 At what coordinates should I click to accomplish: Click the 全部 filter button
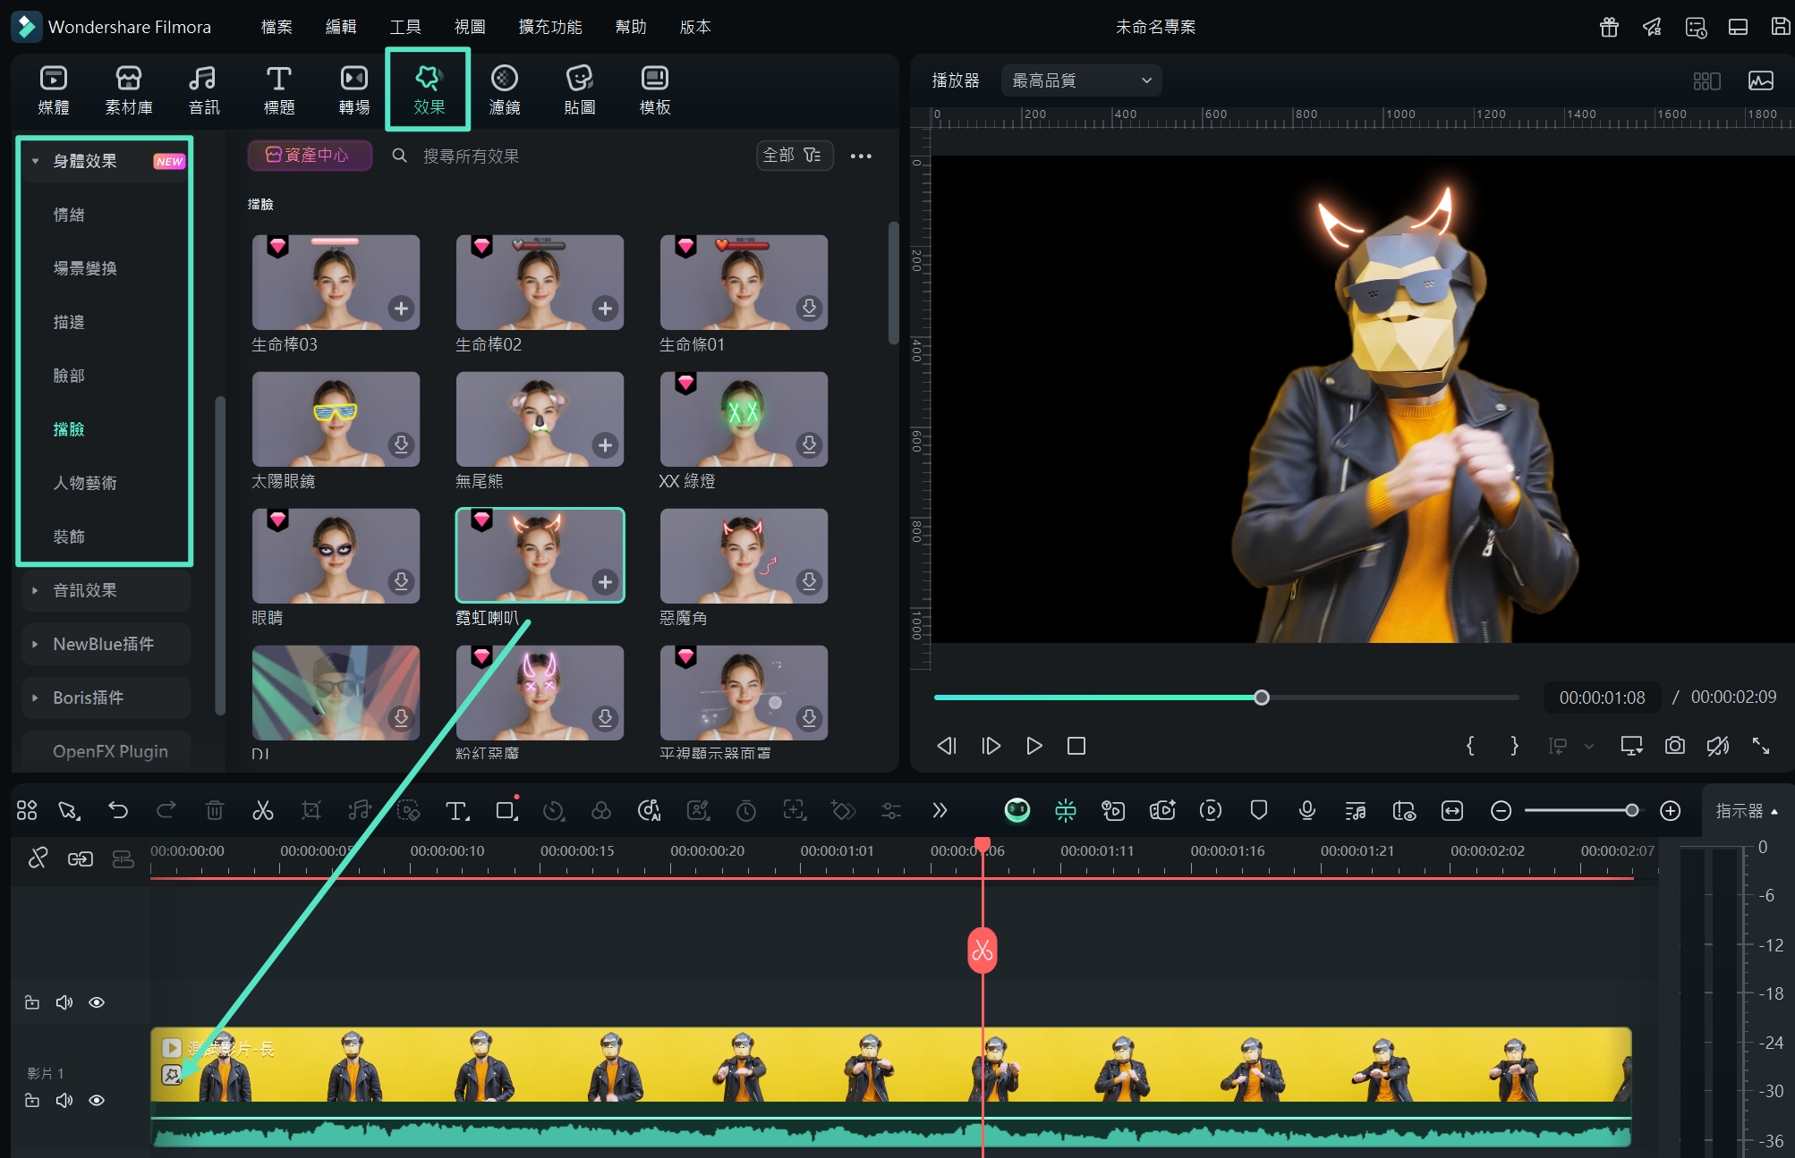point(793,156)
